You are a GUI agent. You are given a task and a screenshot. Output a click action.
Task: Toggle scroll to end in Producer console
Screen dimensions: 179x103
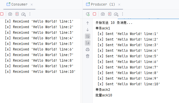[88, 43]
